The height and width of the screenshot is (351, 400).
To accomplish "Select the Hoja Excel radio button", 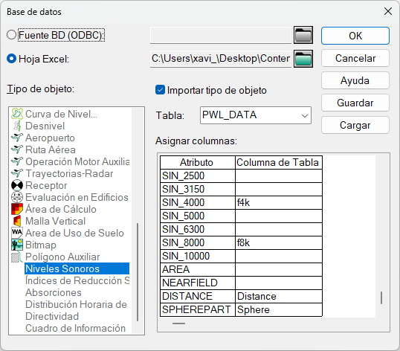I will 11,59.
